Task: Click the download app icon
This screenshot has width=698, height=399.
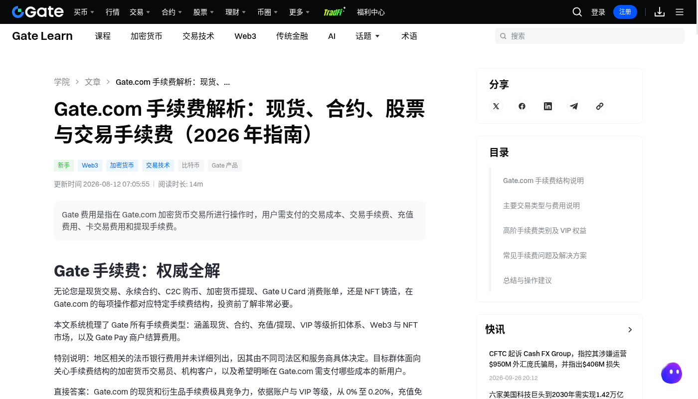Action: point(660,12)
